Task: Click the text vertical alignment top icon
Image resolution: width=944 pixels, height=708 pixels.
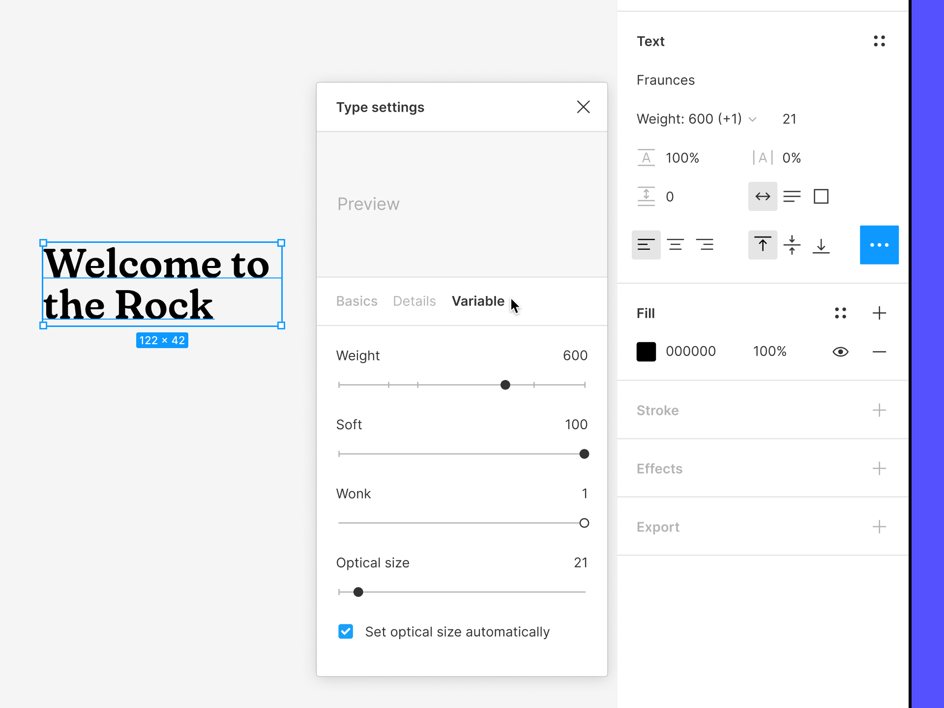Action: [763, 245]
